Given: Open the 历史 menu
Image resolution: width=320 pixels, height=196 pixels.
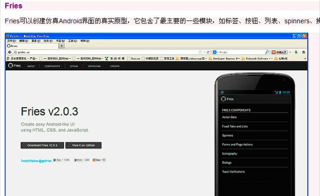Looking at the screenshot, I should tap(48, 41).
